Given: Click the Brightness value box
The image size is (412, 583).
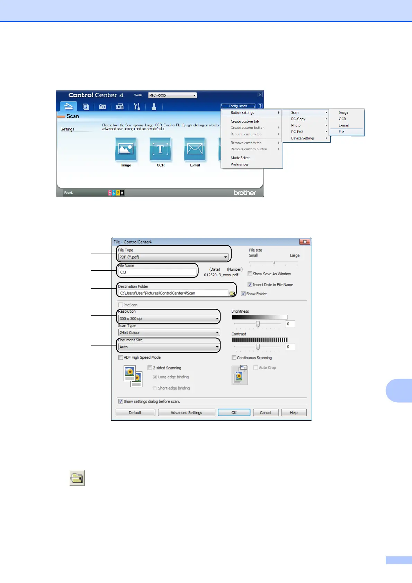Looking at the screenshot, I should 290,324.
